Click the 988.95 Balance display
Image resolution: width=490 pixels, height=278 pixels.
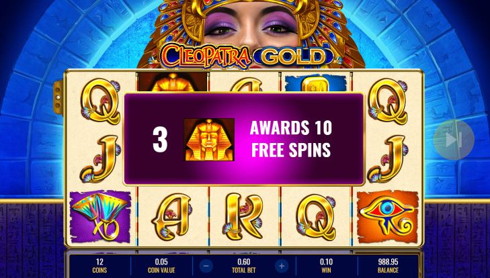(x=388, y=266)
